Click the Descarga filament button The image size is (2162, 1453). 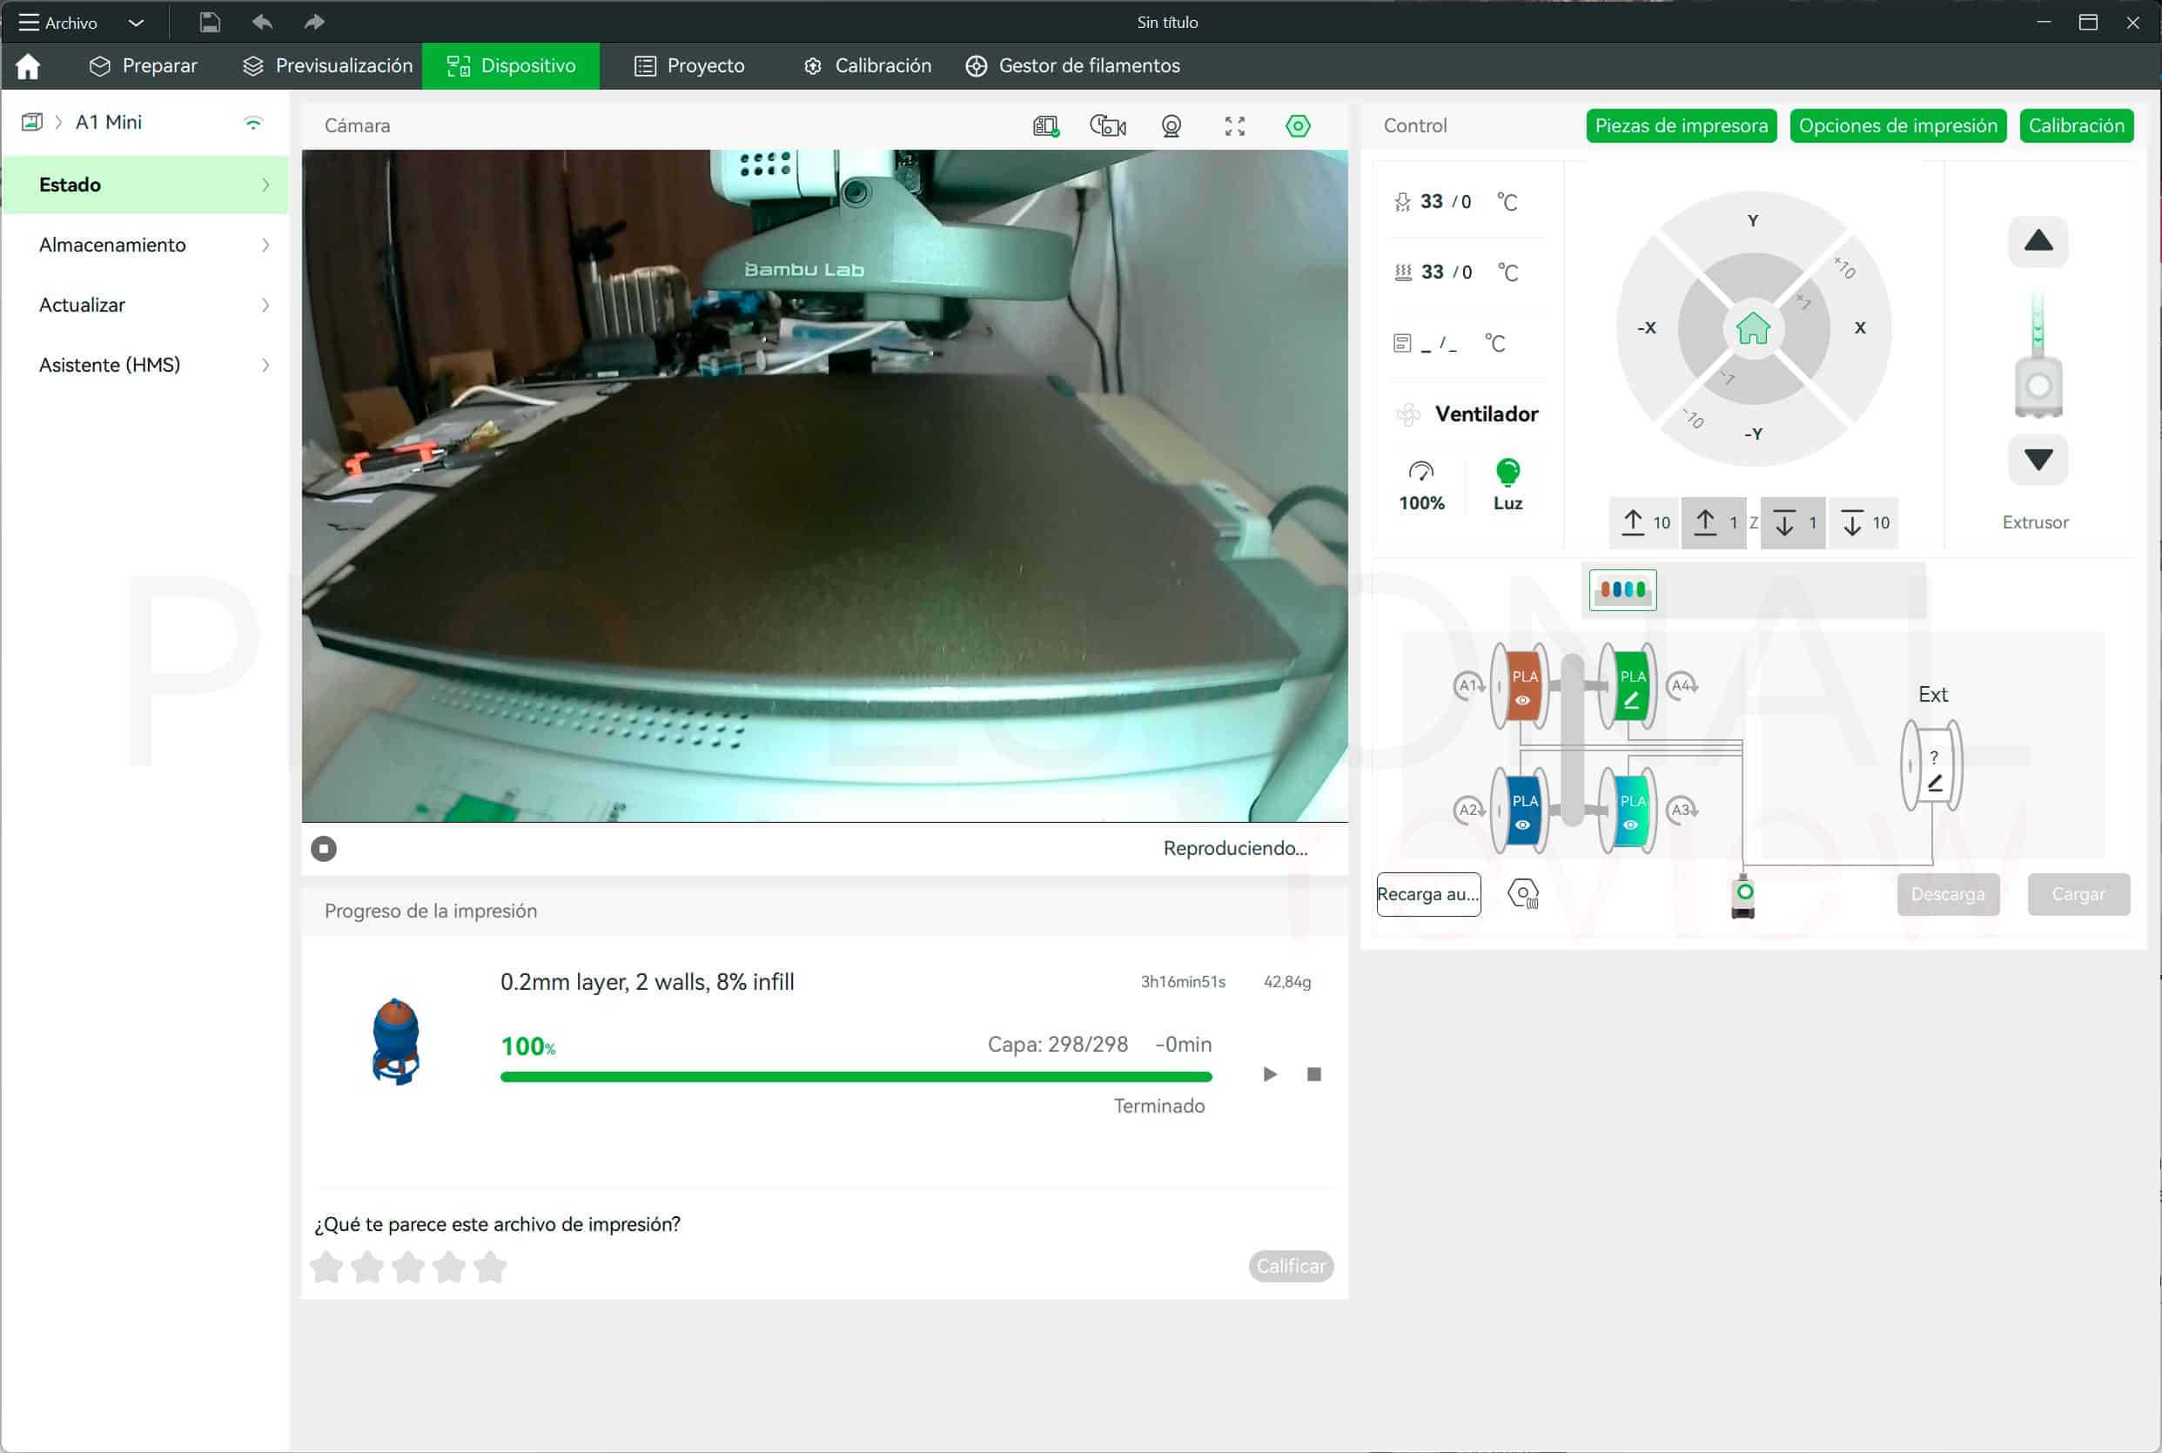tap(1948, 894)
